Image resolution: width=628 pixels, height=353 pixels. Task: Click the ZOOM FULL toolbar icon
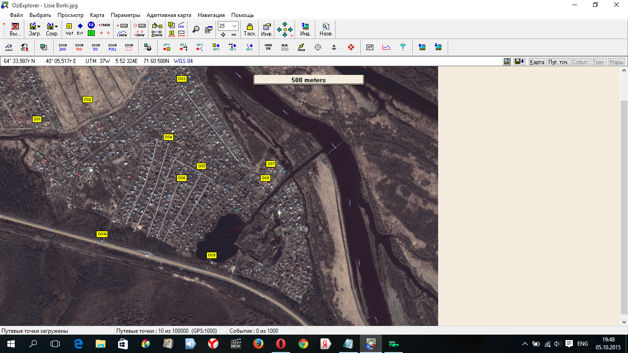112,47
